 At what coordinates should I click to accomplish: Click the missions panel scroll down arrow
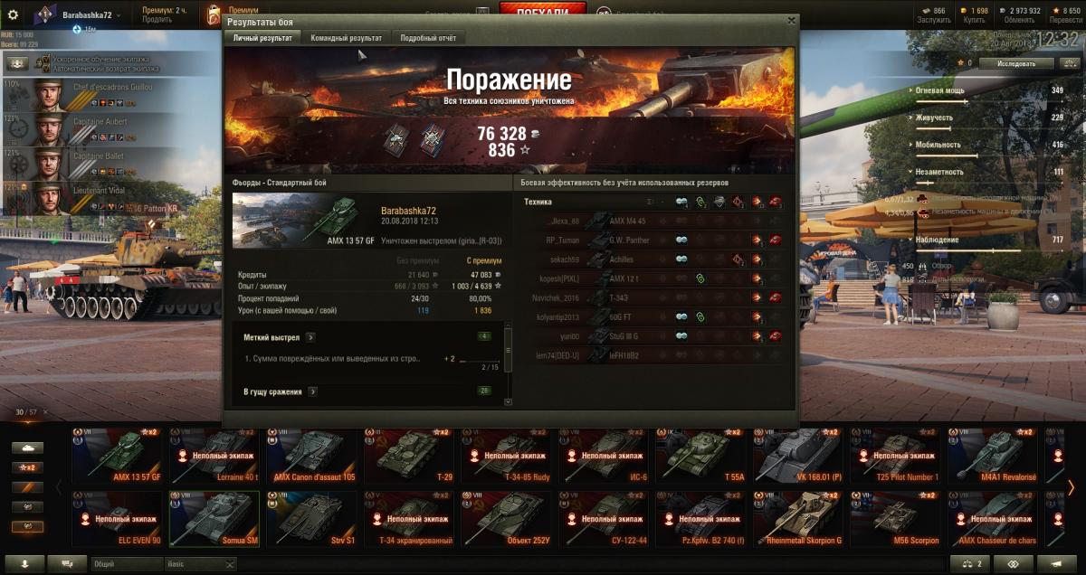(508, 402)
